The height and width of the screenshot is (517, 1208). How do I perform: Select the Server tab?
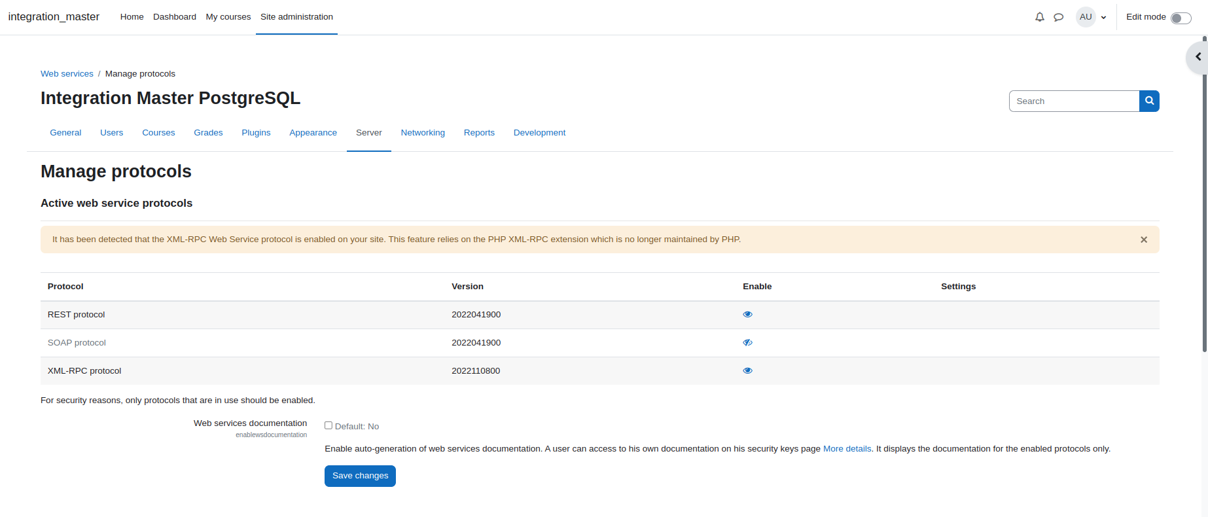point(369,133)
